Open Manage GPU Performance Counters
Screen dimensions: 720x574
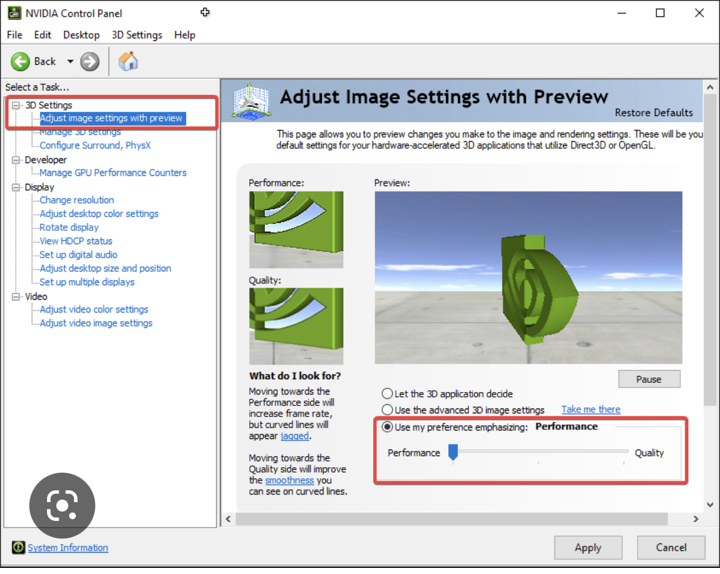click(113, 173)
